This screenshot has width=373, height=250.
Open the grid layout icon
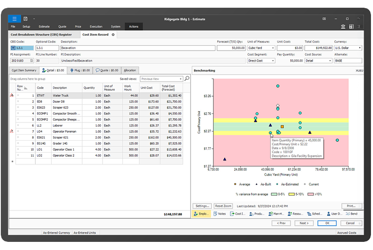(x=351, y=26)
